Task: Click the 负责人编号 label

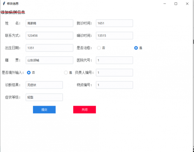Action: pyautogui.click(x=84, y=72)
